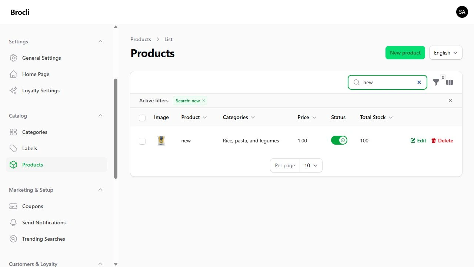Image resolution: width=474 pixels, height=267 pixels.
Task: Delete the 'new' product
Action: (x=442, y=141)
